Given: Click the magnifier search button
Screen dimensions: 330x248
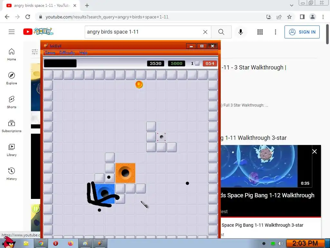Looking at the screenshot, I should point(221,32).
